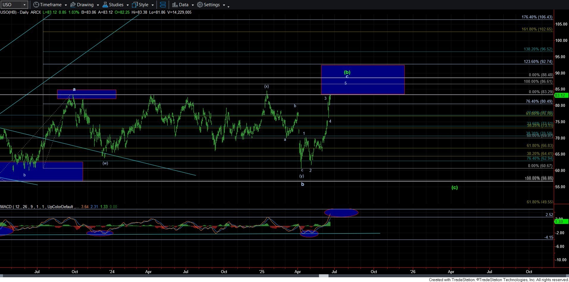This screenshot has width=569, height=282.
Task: Open the Drawing dropdown arrow
Action: [x=98, y=5]
